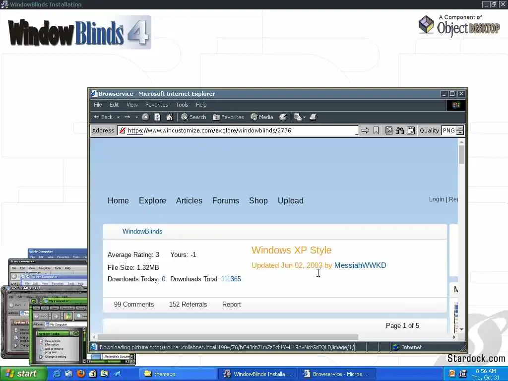
Task: Open the File menu
Action: pos(98,105)
